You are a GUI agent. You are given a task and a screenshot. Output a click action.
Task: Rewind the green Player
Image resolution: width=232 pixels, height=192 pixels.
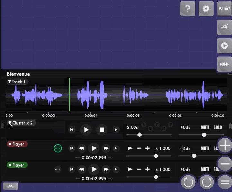[x=81, y=169]
